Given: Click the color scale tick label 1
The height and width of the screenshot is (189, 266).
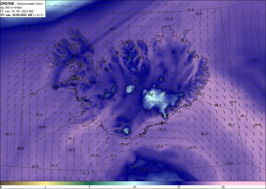Looking at the screenshot, I should click(45, 187).
